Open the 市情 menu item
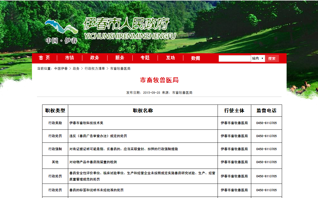The height and width of the screenshot is (198, 318). pos(70,58)
